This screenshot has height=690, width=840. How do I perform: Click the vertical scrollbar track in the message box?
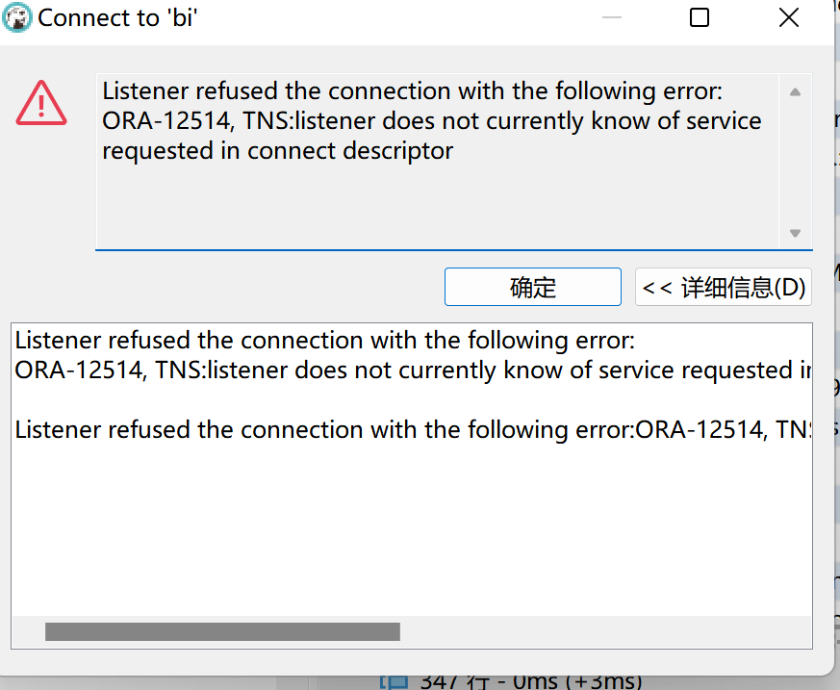pos(795,163)
